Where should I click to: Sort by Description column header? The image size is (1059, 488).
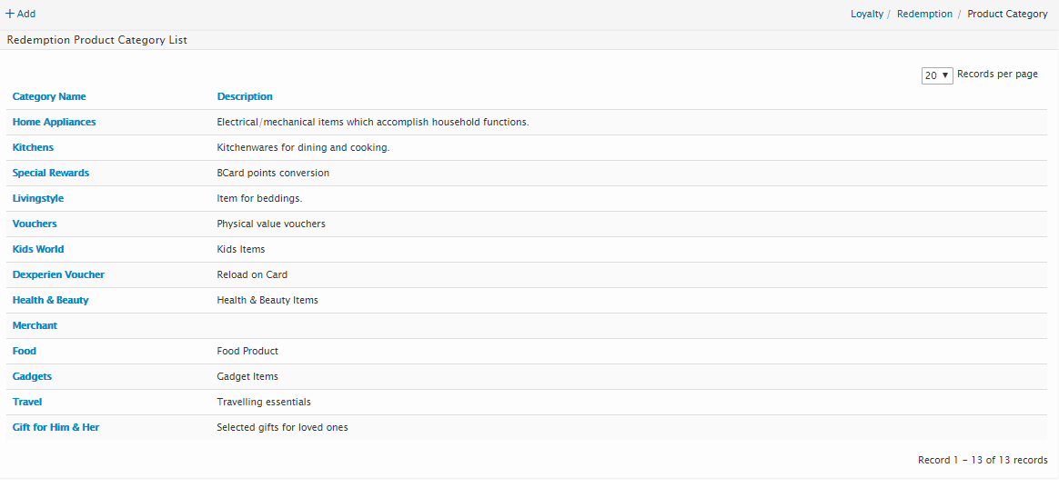pyautogui.click(x=245, y=96)
